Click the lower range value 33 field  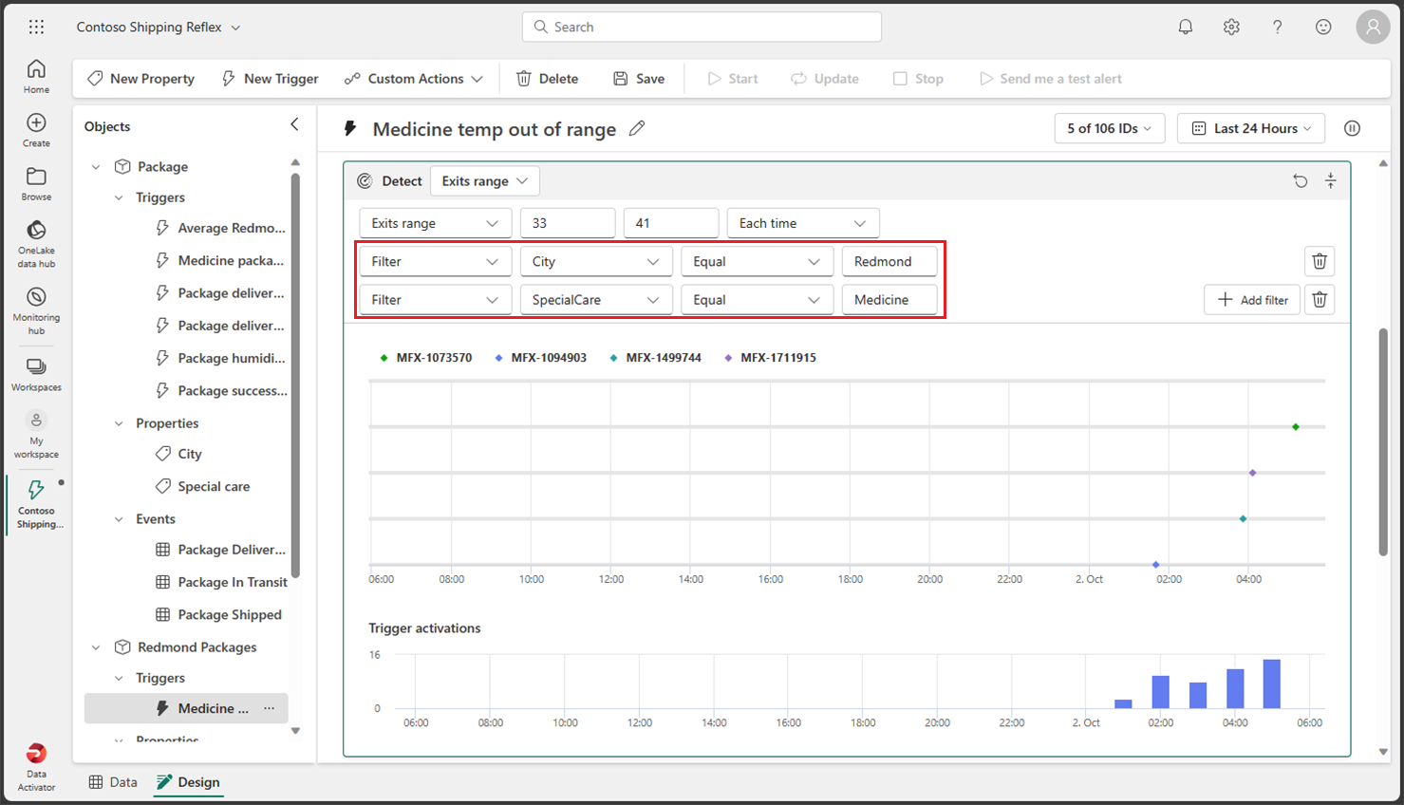pyautogui.click(x=568, y=223)
